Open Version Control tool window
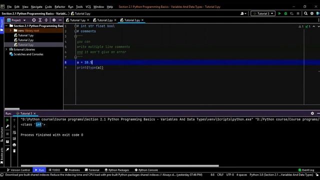This screenshot has height=180, width=320. click(18, 170)
